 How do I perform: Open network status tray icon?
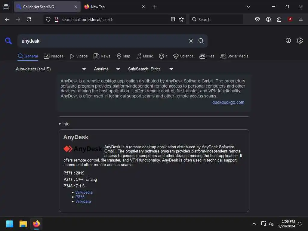tap(263, 224)
